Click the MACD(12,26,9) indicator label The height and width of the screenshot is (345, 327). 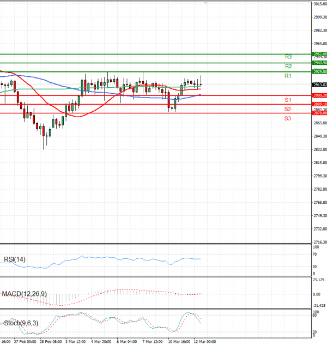[x=24, y=294]
